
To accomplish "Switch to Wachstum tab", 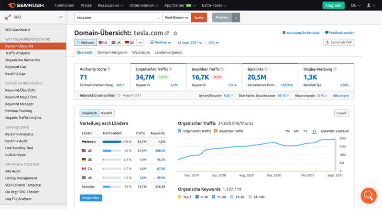I will [141, 52].
